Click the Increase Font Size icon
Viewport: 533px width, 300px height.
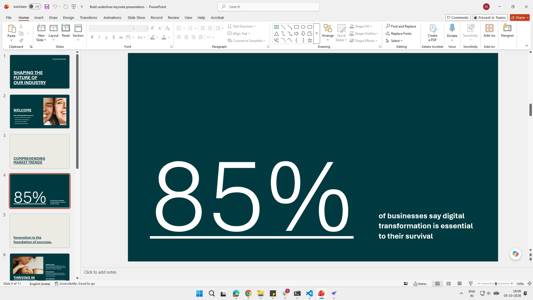[153, 28]
